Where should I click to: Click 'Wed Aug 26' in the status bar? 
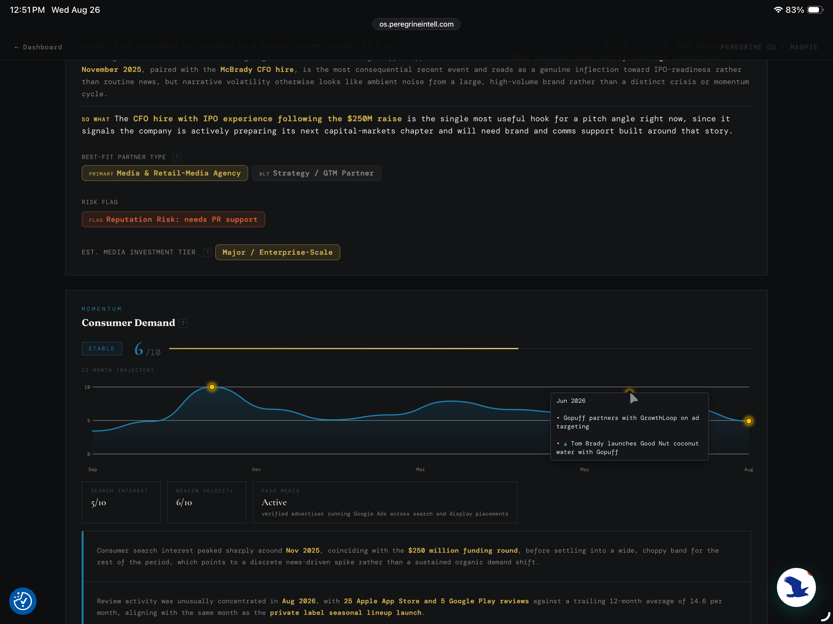[76, 10]
